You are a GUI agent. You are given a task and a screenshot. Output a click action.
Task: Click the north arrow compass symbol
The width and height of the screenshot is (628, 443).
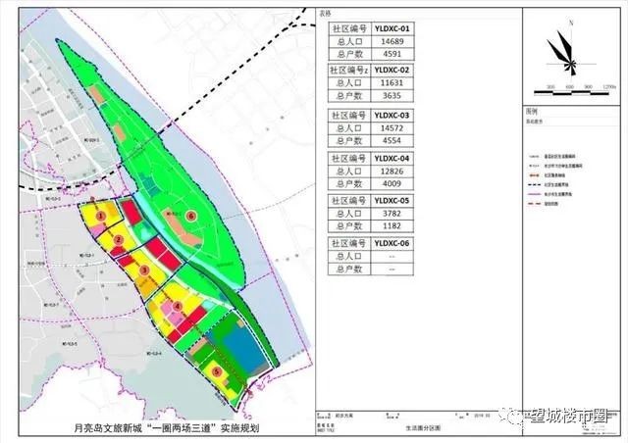tap(565, 54)
